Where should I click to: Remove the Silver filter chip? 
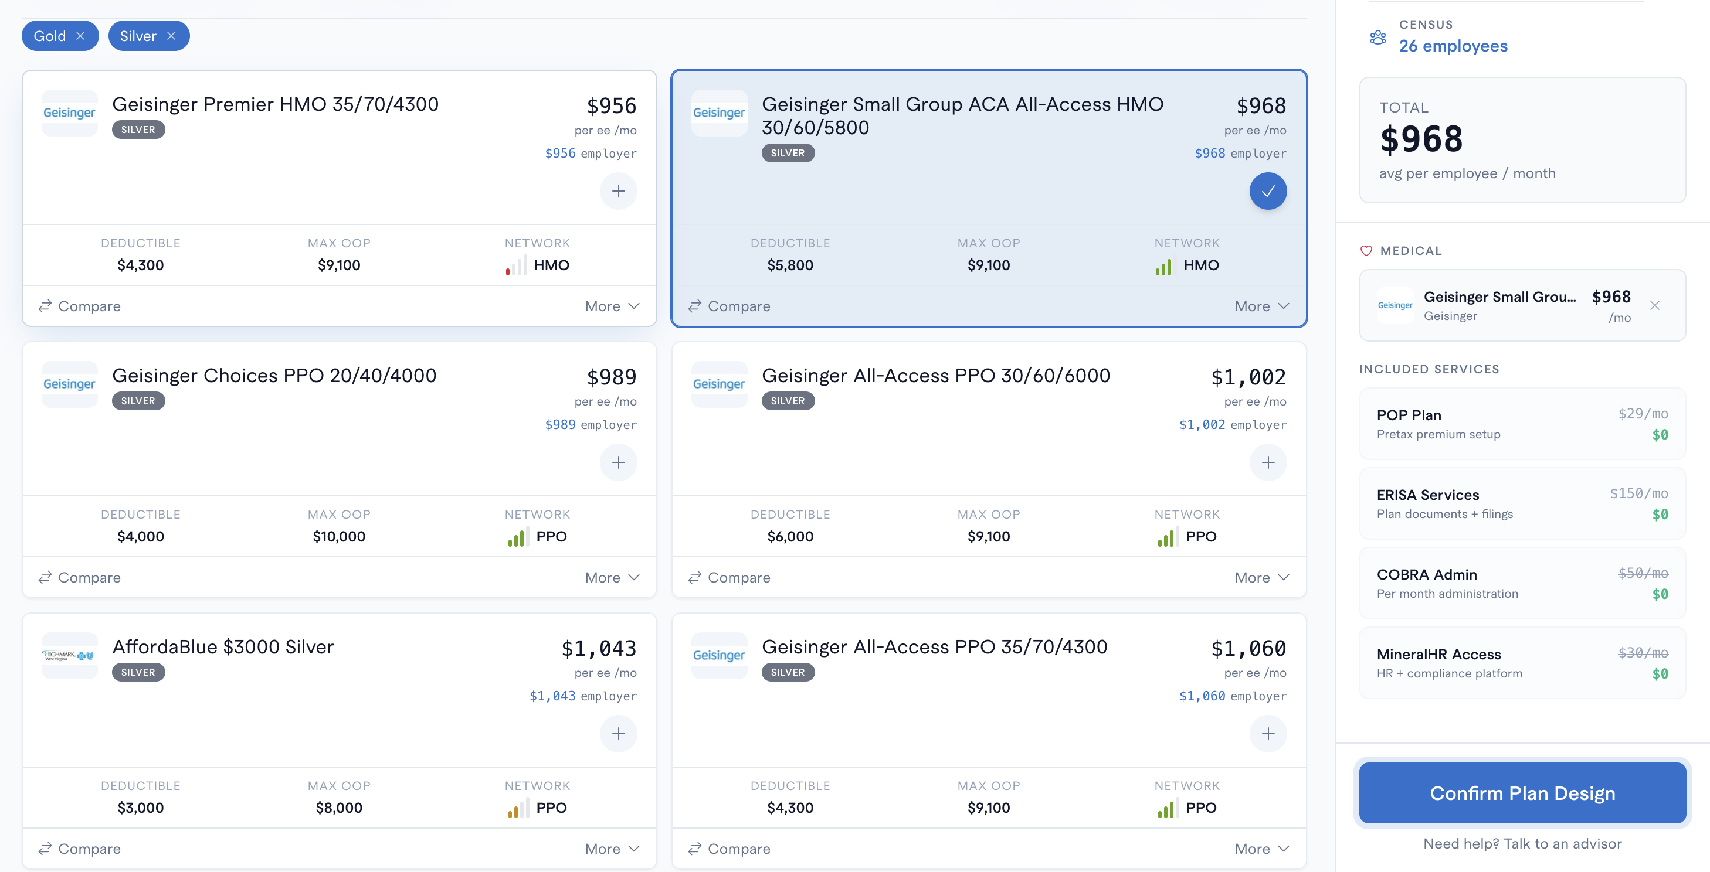click(171, 36)
